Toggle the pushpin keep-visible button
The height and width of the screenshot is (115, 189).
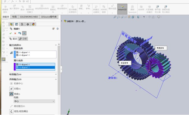[24, 33]
